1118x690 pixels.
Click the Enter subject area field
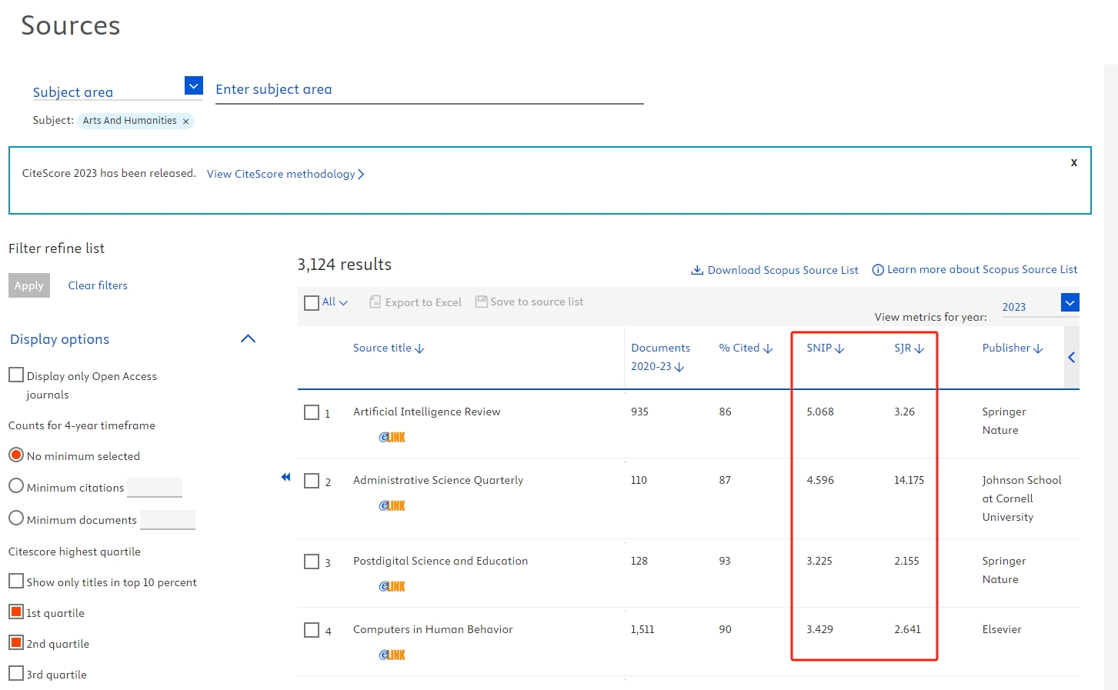(x=429, y=90)
